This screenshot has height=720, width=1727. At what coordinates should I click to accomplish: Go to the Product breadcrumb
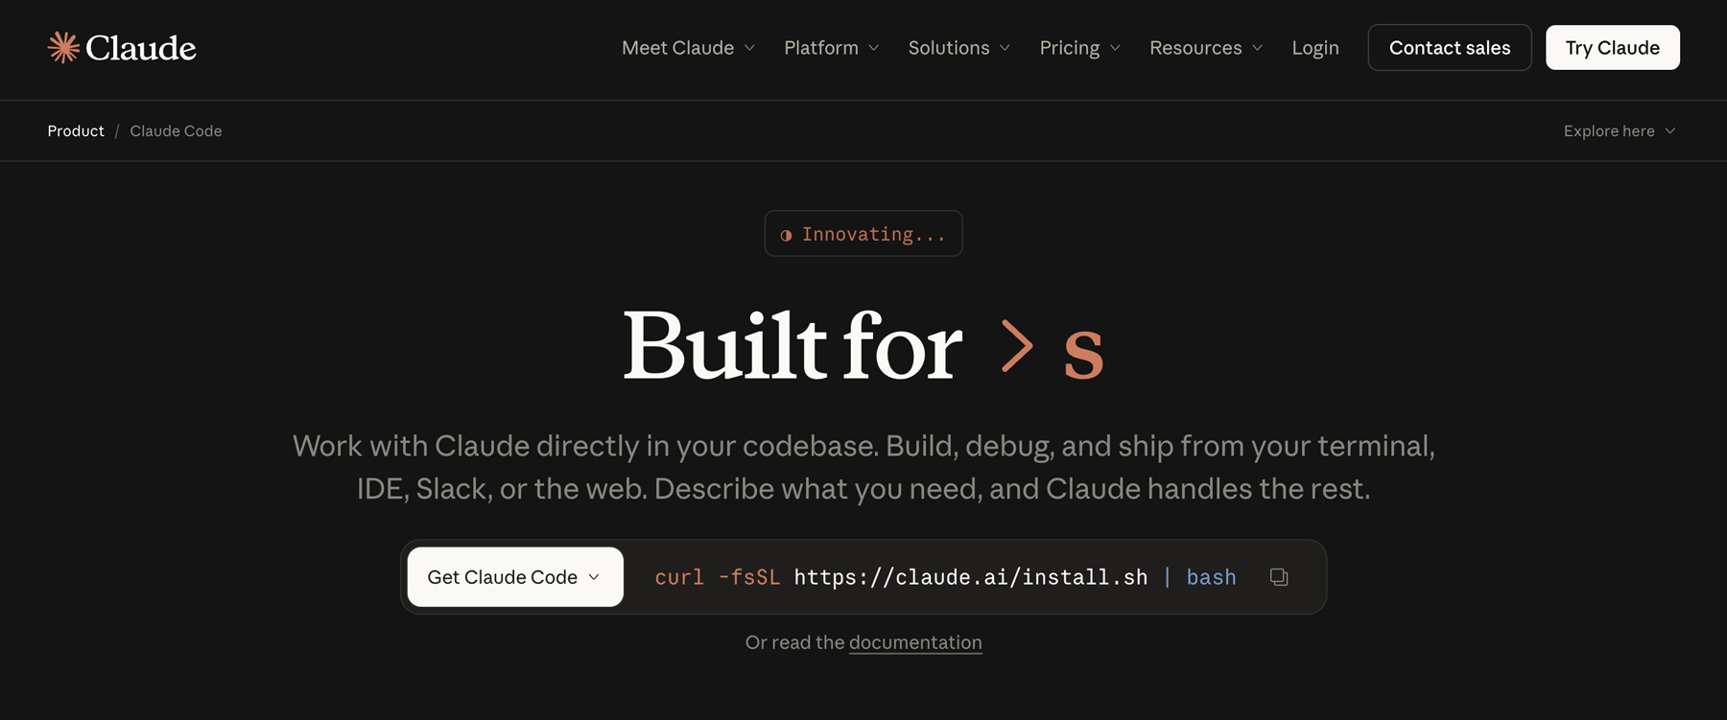(x=76, y=131)
